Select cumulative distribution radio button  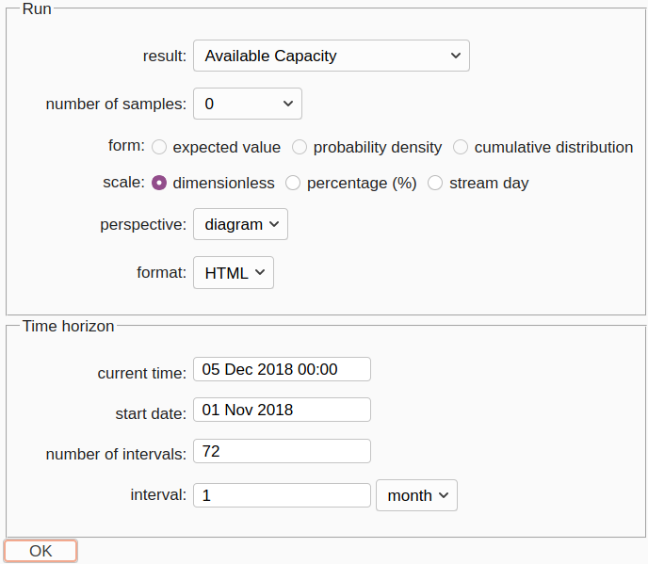click(x=461, y=147)
